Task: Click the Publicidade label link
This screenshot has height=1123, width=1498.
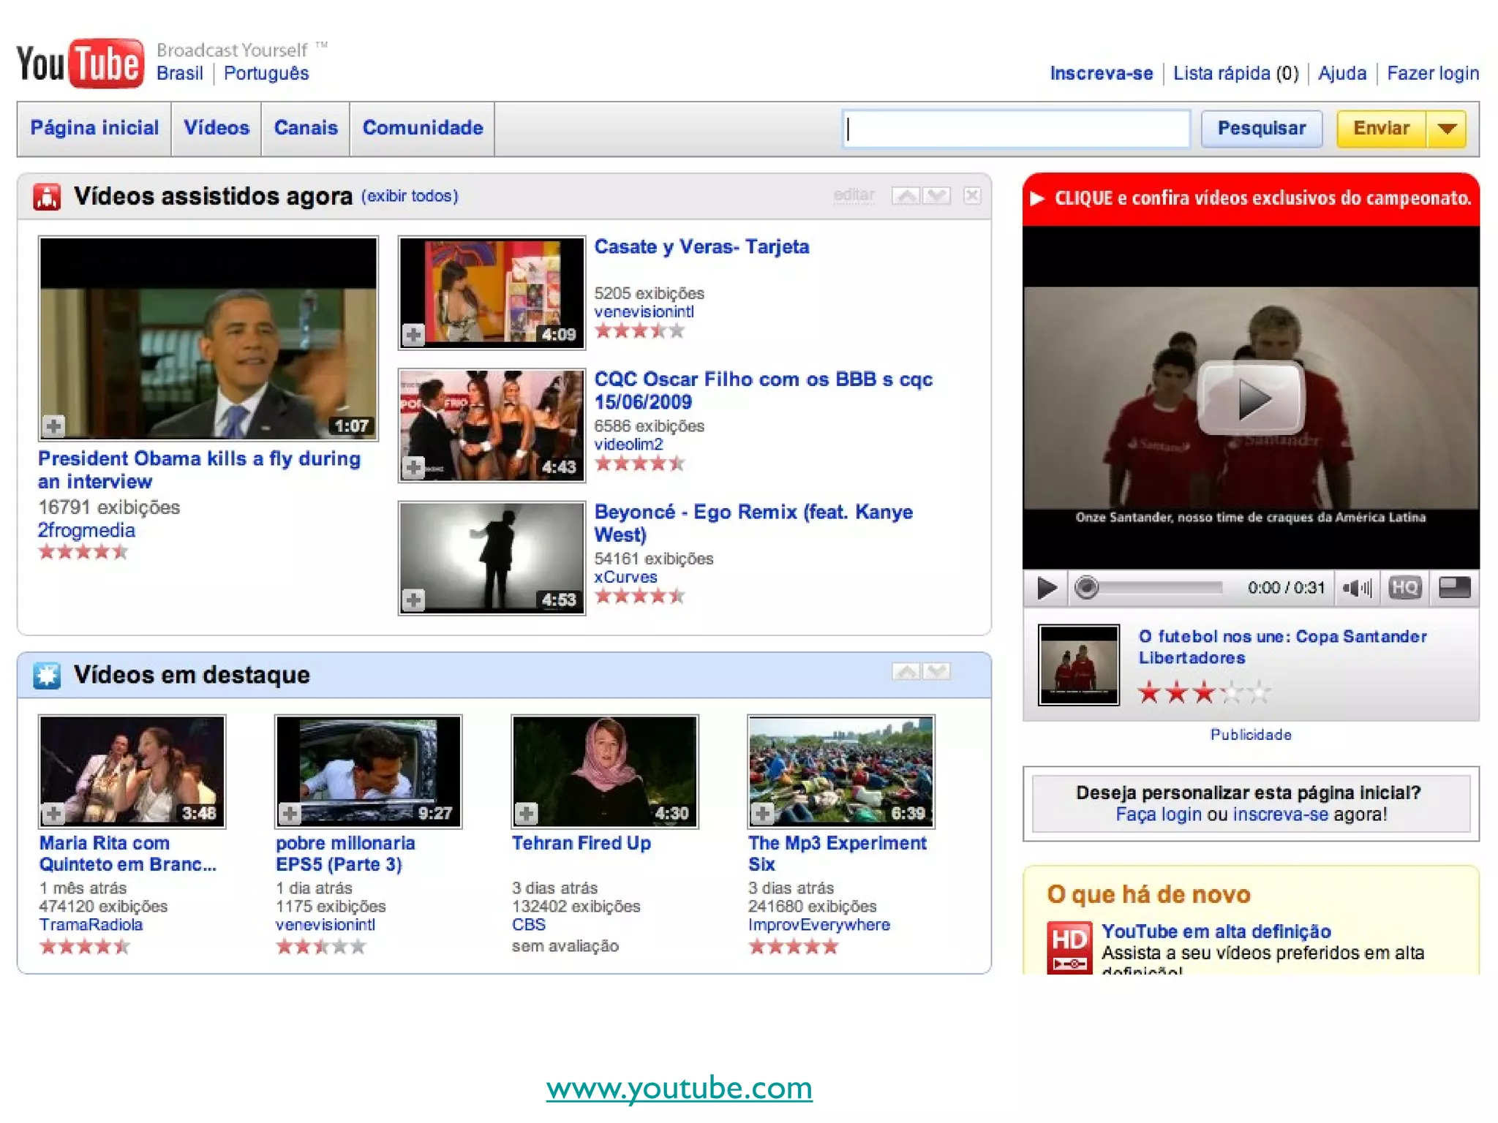Action: 1251,735
